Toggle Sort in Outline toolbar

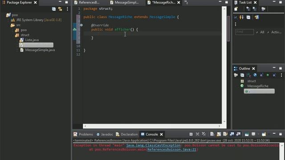coord(248,75)
